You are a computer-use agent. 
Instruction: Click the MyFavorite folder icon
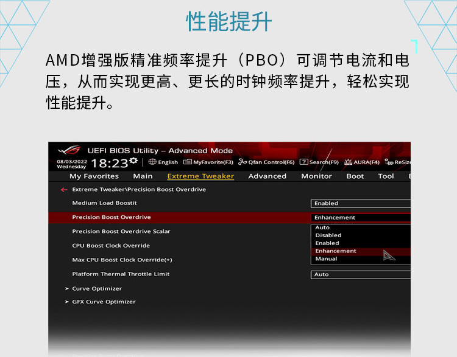coord(188,162)
